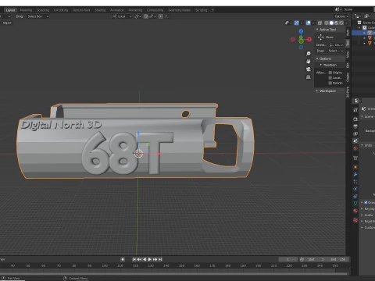Open the Texture checkerboard properties tab
Screen dimensions: 375x281
tap(355, 220)
